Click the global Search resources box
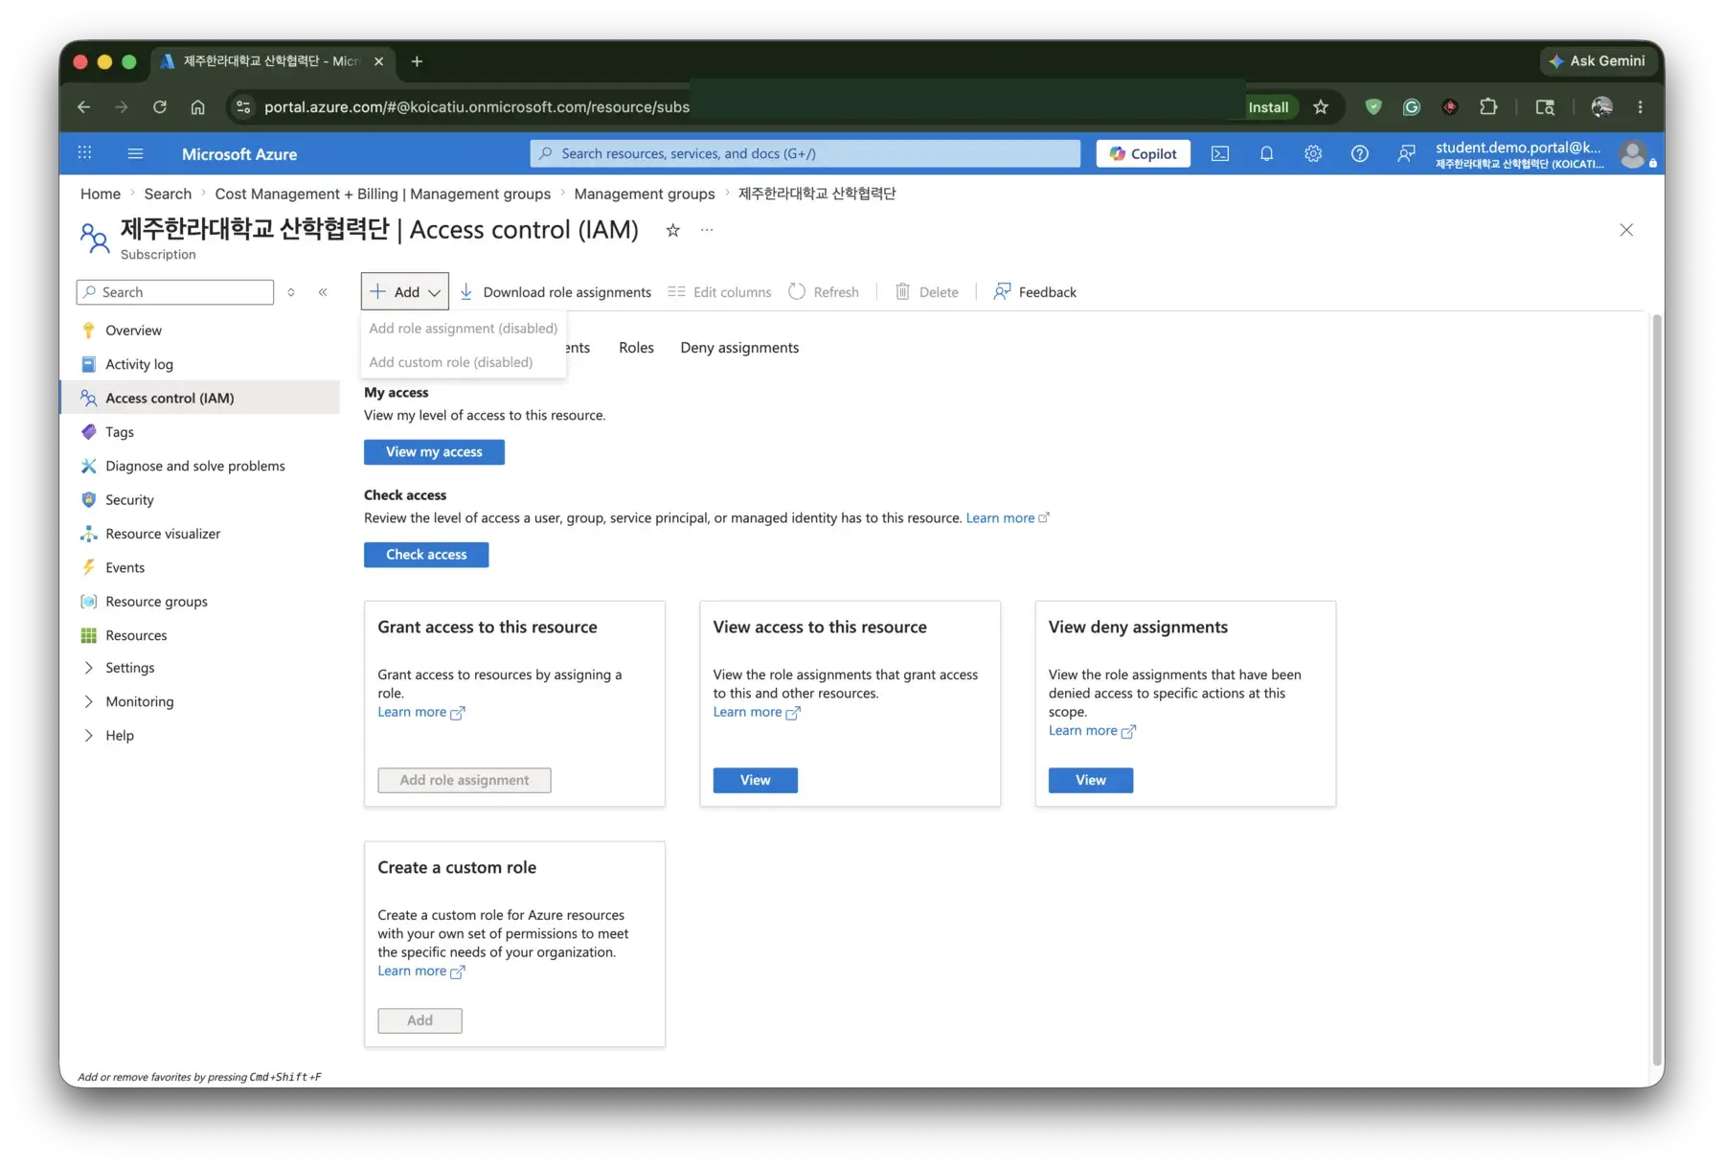 pos(805,153)
